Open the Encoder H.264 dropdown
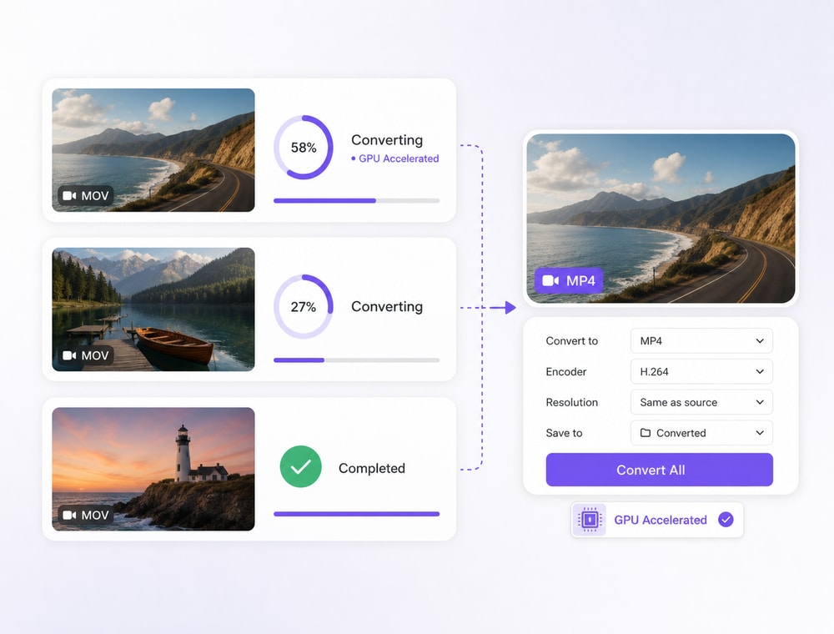 701,372
